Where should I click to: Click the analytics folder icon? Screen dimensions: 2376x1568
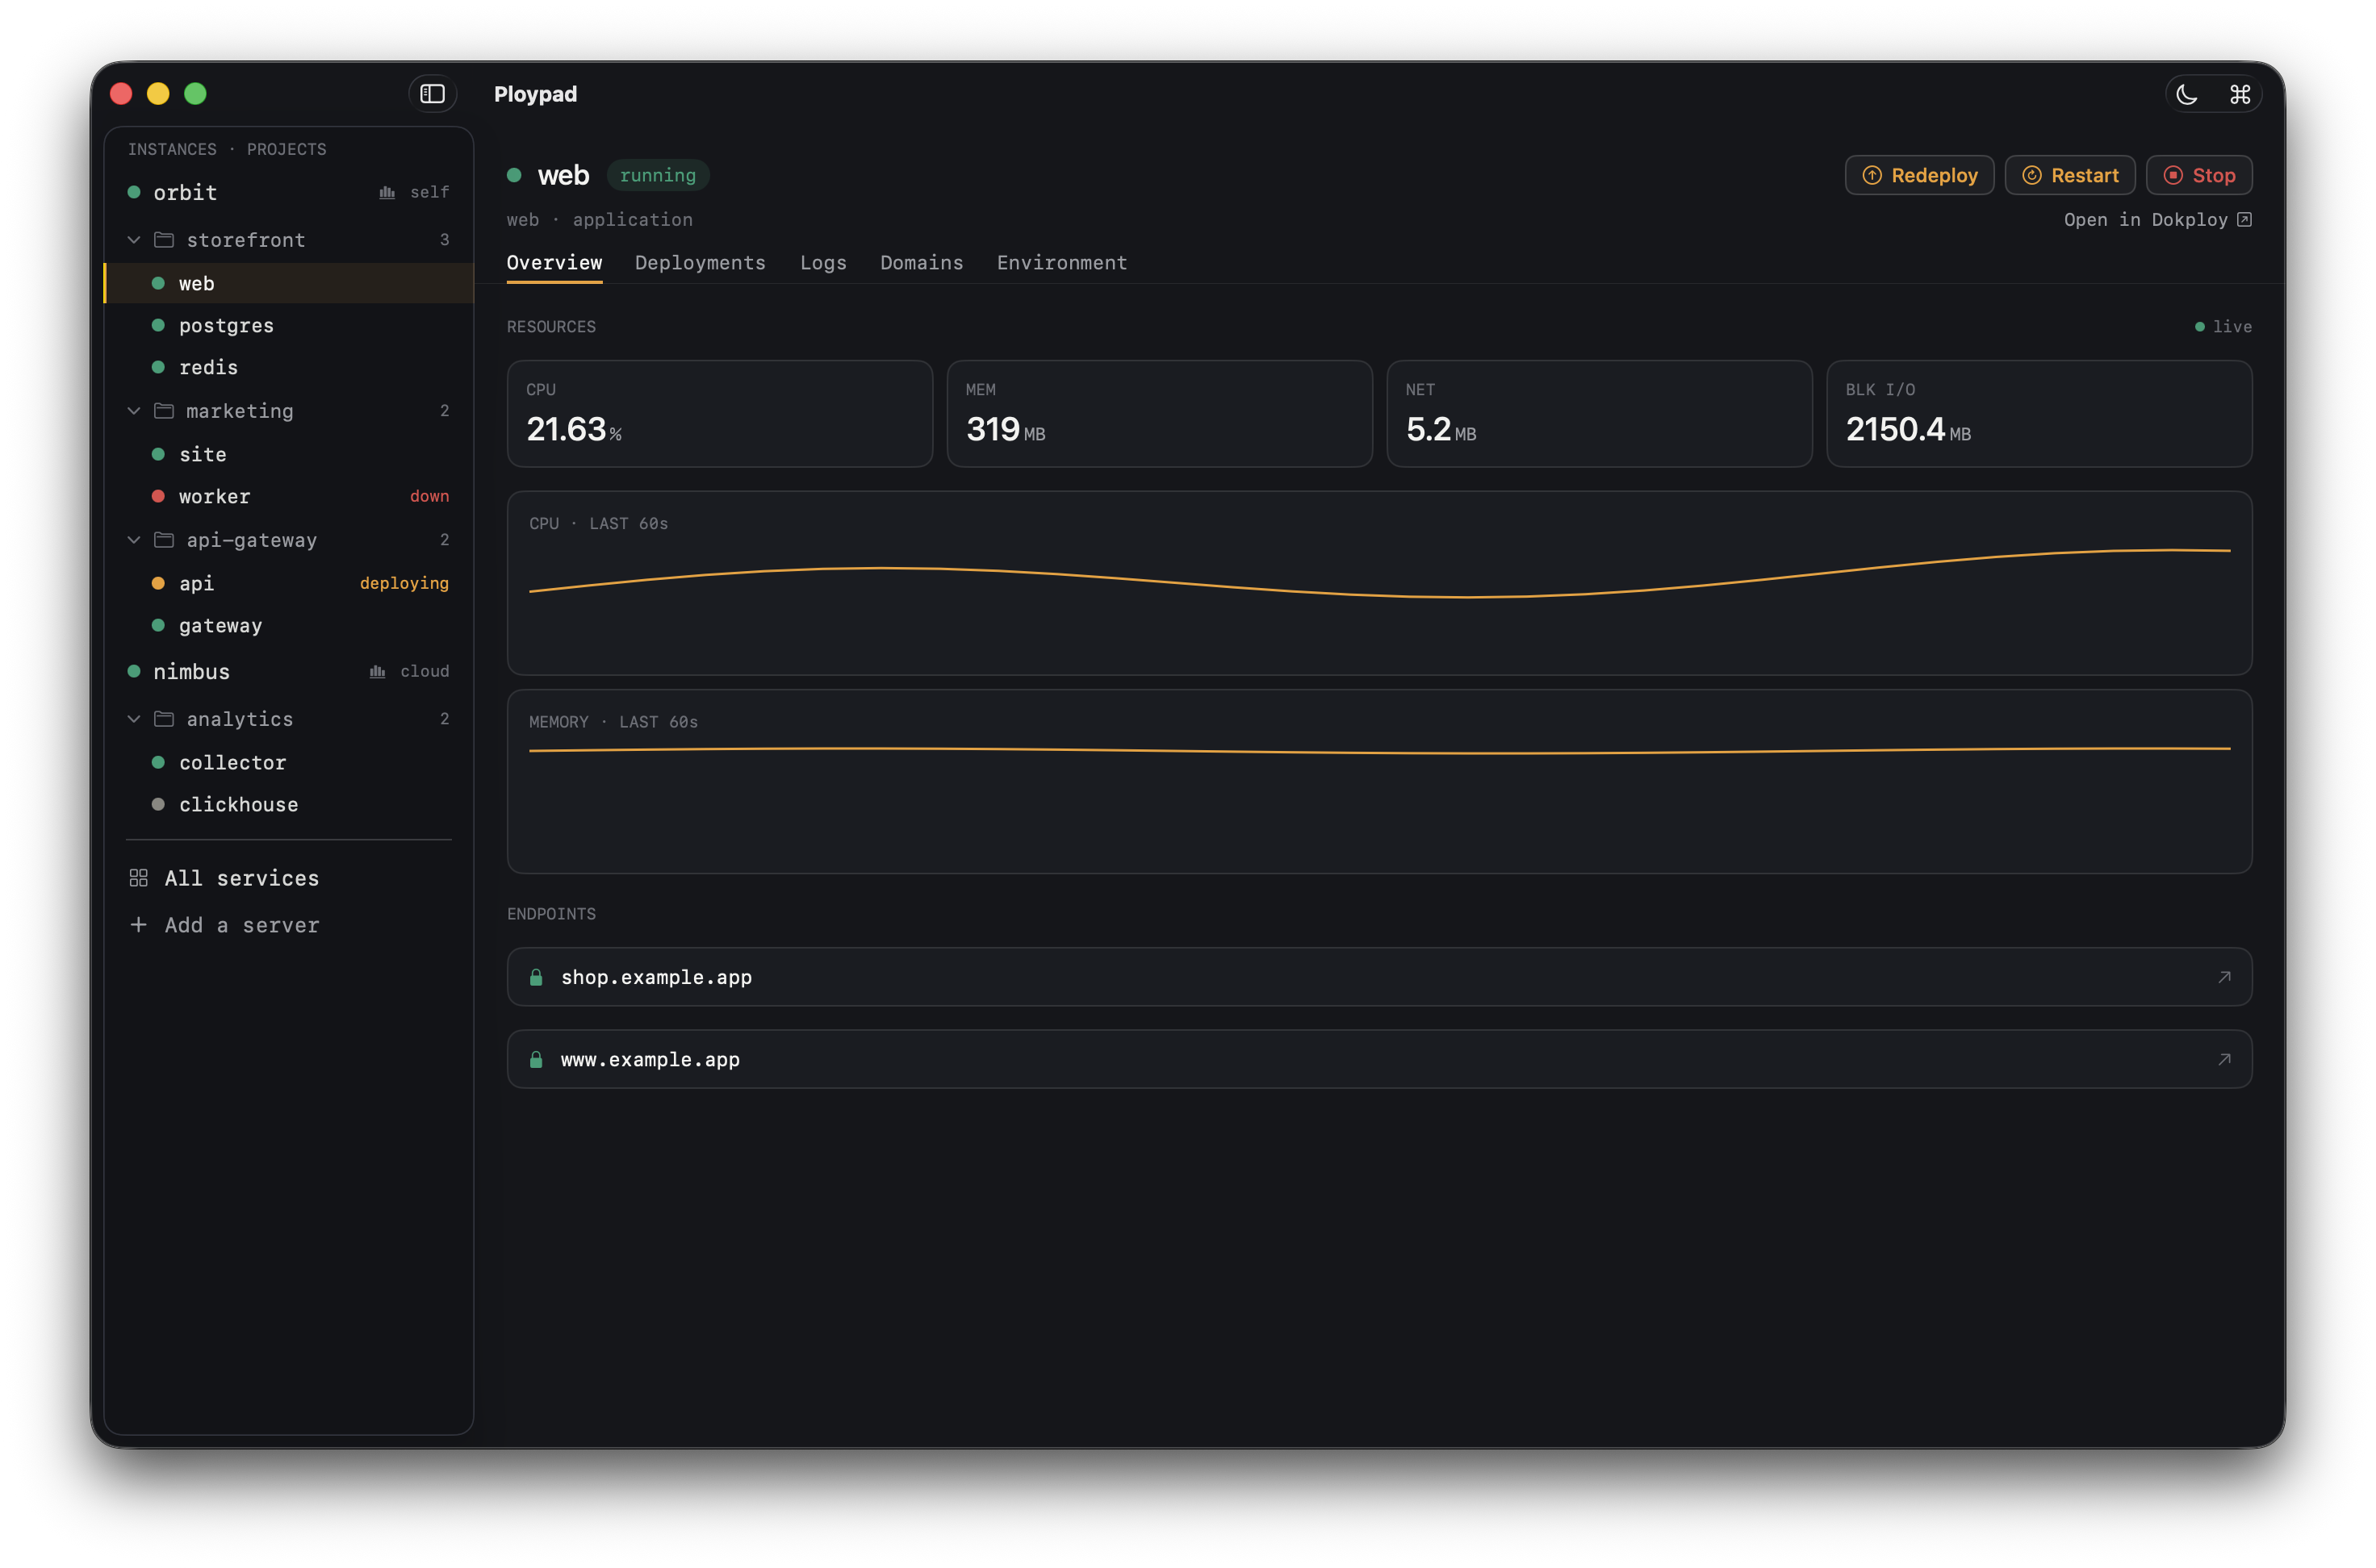[164, 719]
